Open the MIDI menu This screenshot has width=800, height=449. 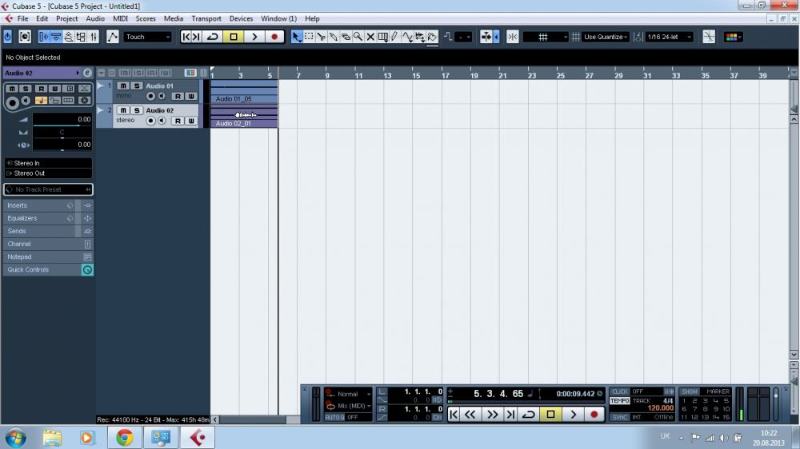121,18
